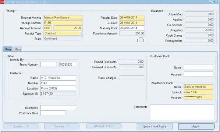The image size is (220, 132).
Task: Click the Receipt Amount 250.00 field
Action: coord(68,28)
